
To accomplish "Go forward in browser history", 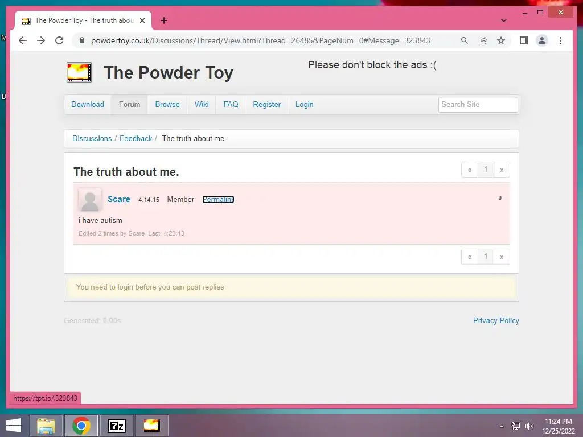I will (x=41, y=40).
